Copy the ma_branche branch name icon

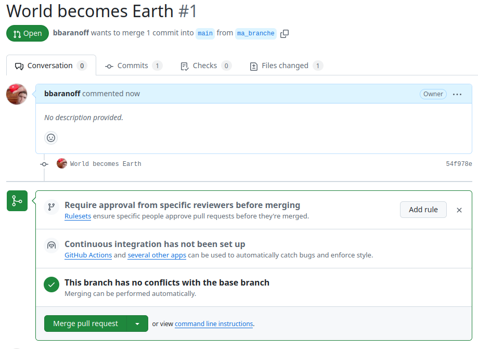[x=285, y=33]
